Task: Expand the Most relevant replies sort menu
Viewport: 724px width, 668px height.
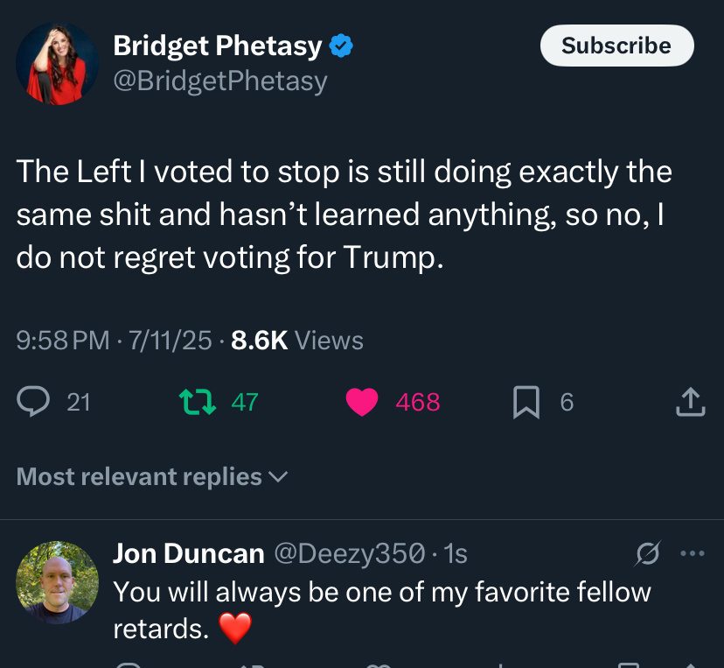Action: pyautogui.click(x=152, y=476)
